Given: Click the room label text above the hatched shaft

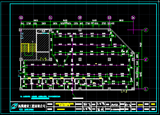Looking at the screenshot, I should (x=44, y=31).
